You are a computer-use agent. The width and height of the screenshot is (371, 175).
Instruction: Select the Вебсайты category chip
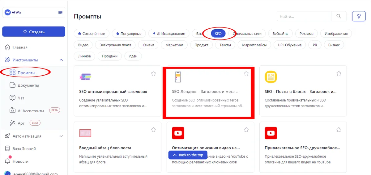(280, 34)
